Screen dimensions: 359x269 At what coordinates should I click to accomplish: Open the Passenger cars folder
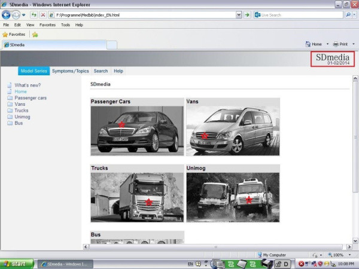31,98
